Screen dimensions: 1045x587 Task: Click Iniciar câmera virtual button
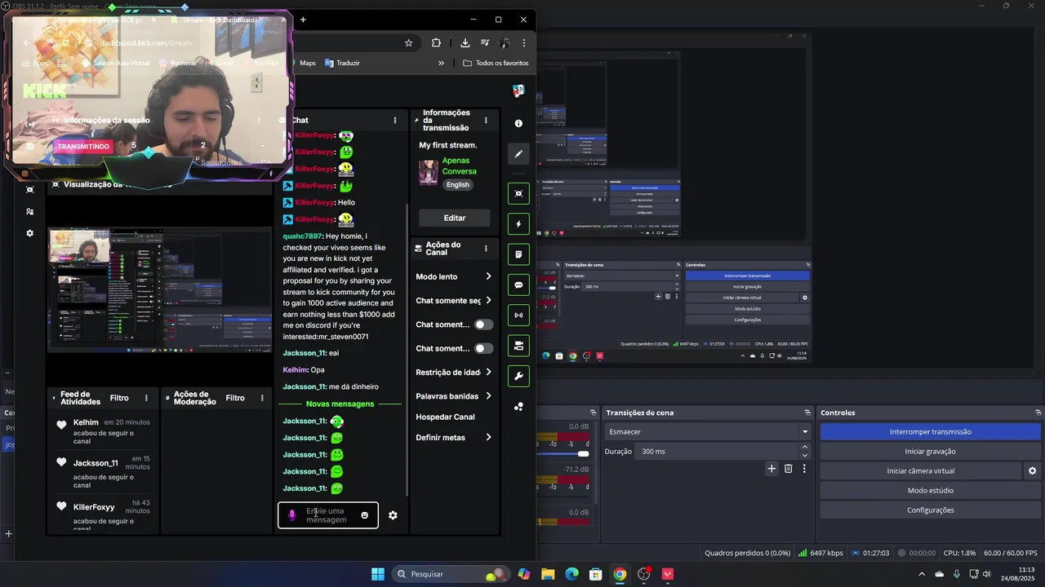coord(921,470)
